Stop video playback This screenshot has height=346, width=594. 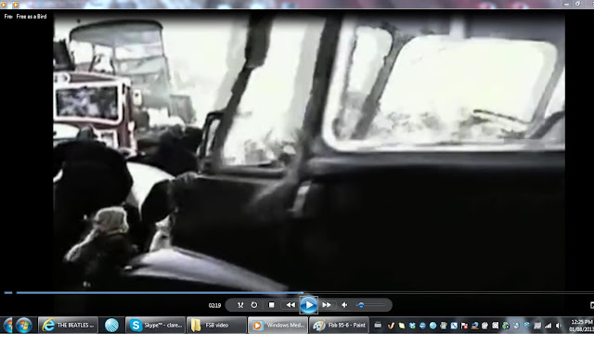pos(271,305)
